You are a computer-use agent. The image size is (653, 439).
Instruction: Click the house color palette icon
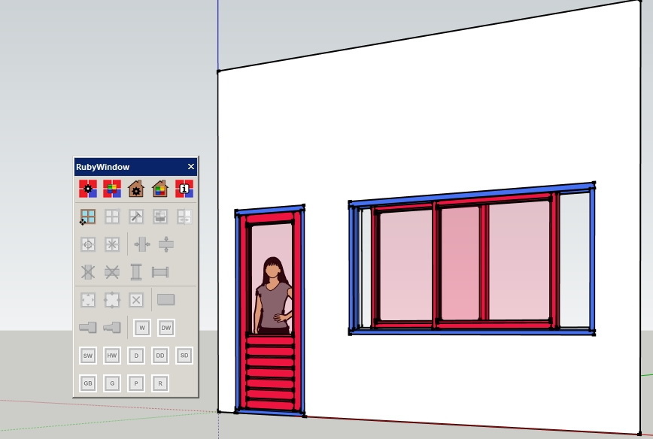160,189
